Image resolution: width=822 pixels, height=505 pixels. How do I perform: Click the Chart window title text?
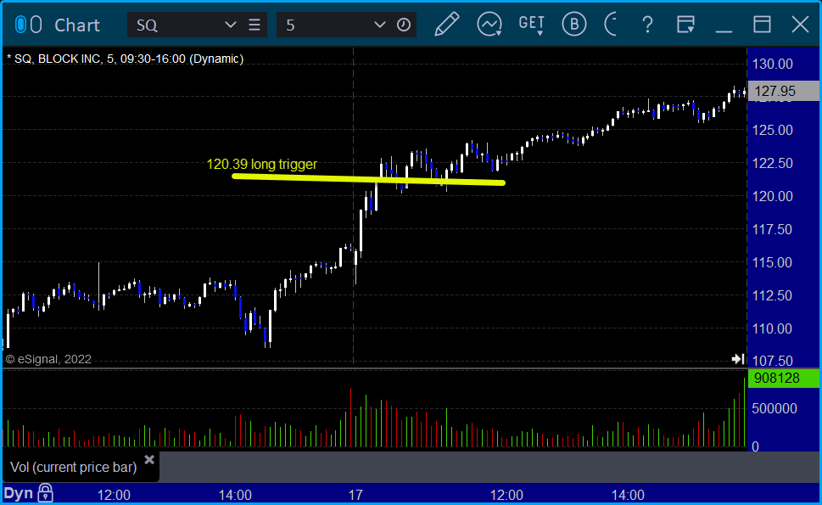click(77, 25)
